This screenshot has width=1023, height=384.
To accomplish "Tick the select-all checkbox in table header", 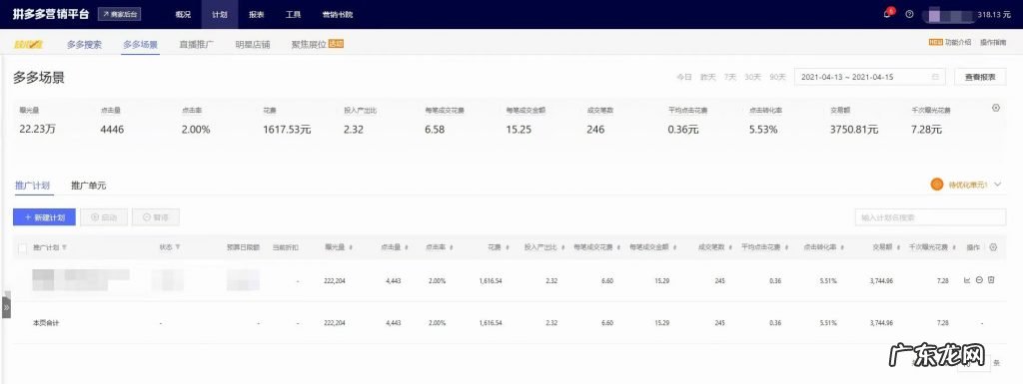I will [x=23, y=248].
